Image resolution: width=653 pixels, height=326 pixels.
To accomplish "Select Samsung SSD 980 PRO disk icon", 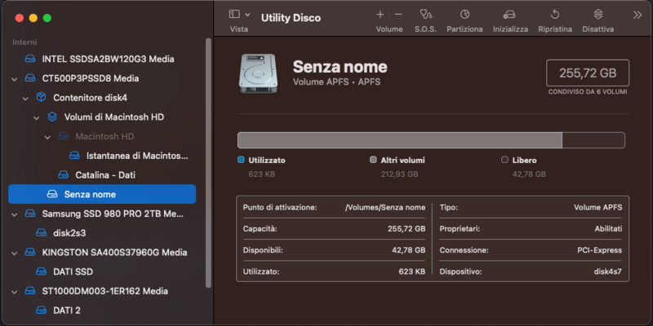I will click(x=30, y=214).
